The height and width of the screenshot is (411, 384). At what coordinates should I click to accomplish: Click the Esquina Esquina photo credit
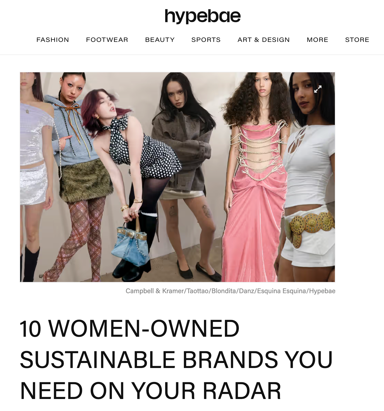click(282, 291)
